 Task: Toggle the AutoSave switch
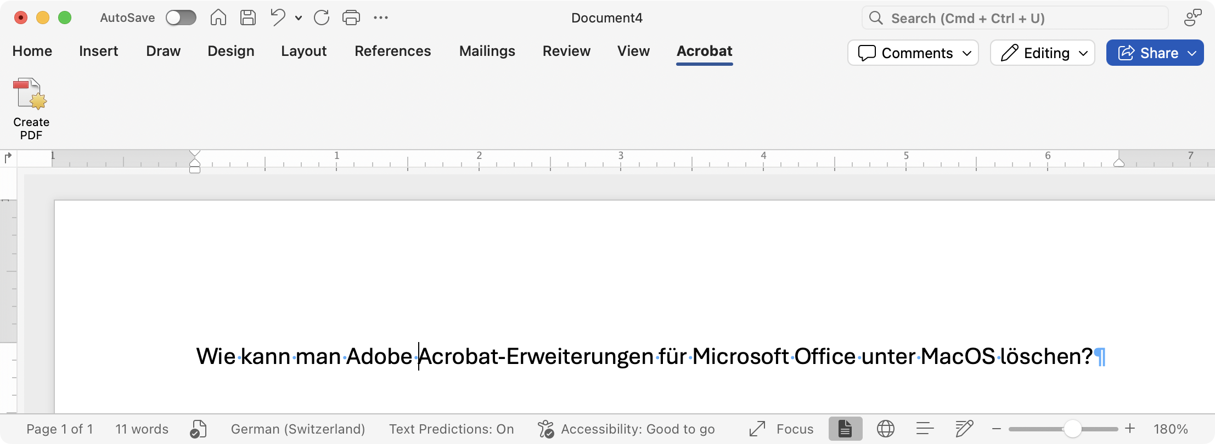[181, 18]
